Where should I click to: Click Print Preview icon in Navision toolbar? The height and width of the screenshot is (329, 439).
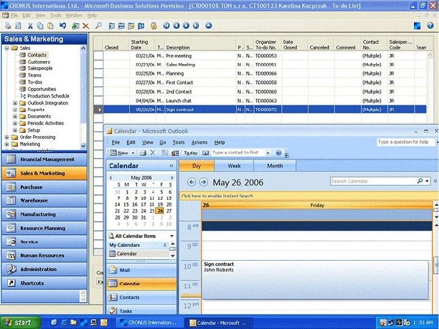click(x=18, y=26)
